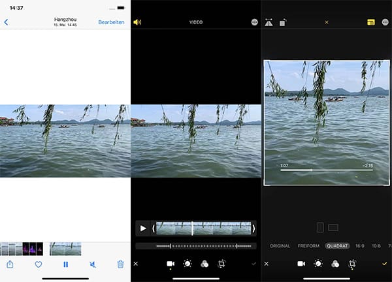392x282 pixels.
Task: Cancel editing with X in the video editor
Action: [136, 264]
